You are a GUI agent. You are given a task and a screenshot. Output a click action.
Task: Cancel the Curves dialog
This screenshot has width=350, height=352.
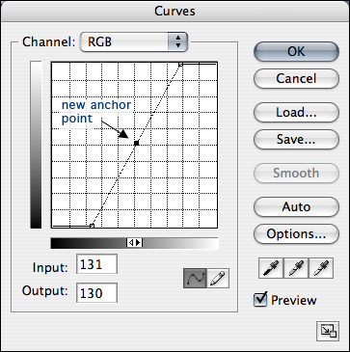coord(296,78)
